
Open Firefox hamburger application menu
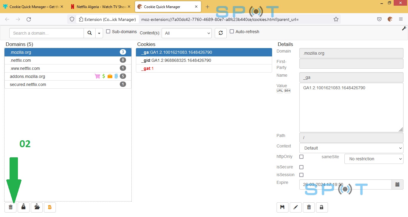tap(401, 19)
